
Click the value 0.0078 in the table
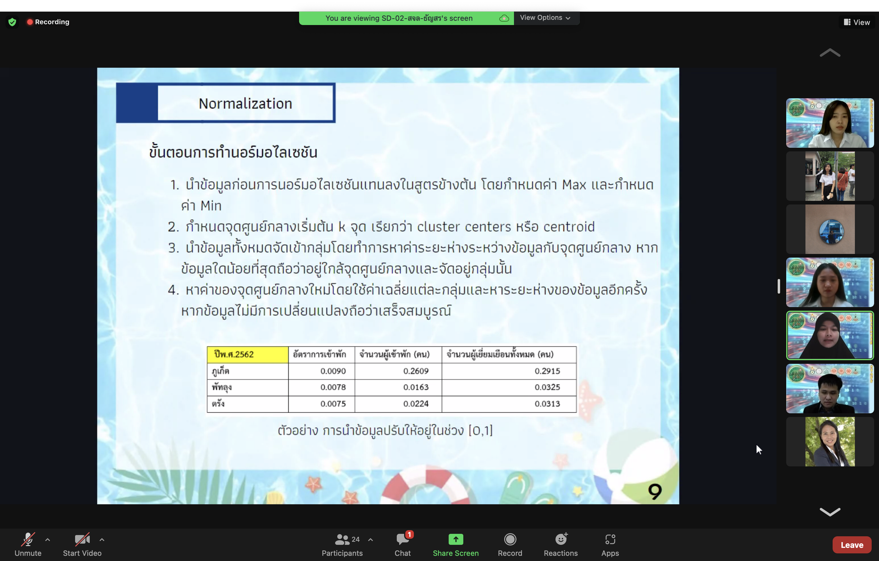pyautogui.click(x=333, y=387)
